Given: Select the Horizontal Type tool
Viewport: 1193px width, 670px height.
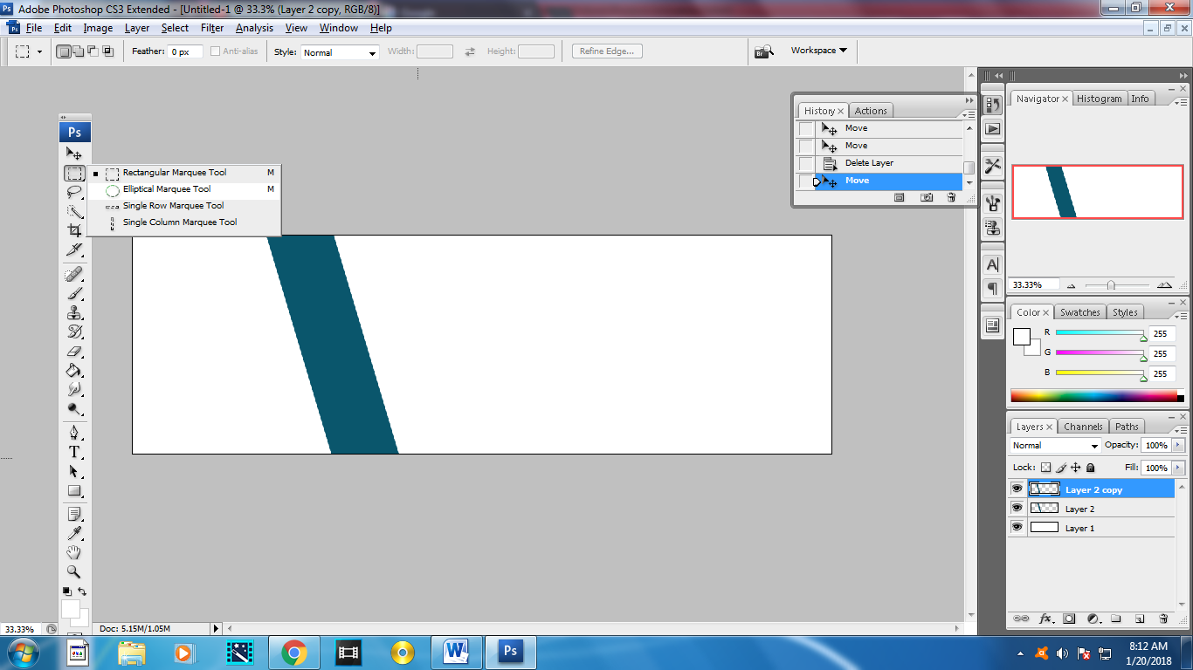Looking at the screenshot, I should 74,452.
